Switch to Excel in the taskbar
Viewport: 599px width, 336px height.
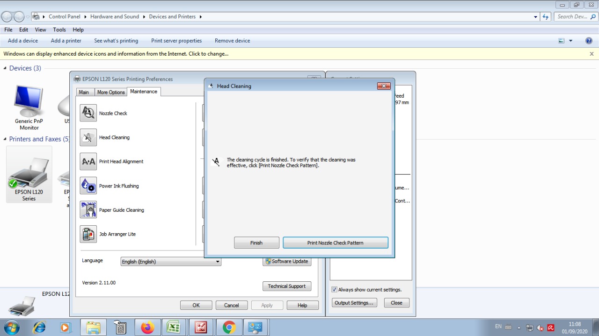(x=174, y=328)
